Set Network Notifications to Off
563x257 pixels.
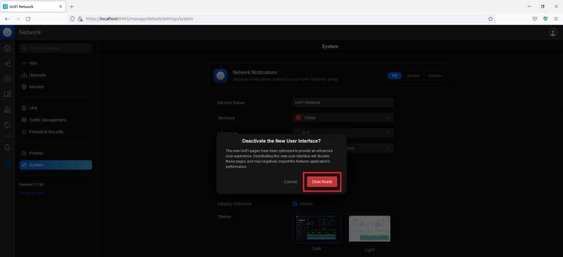point(395,76)
